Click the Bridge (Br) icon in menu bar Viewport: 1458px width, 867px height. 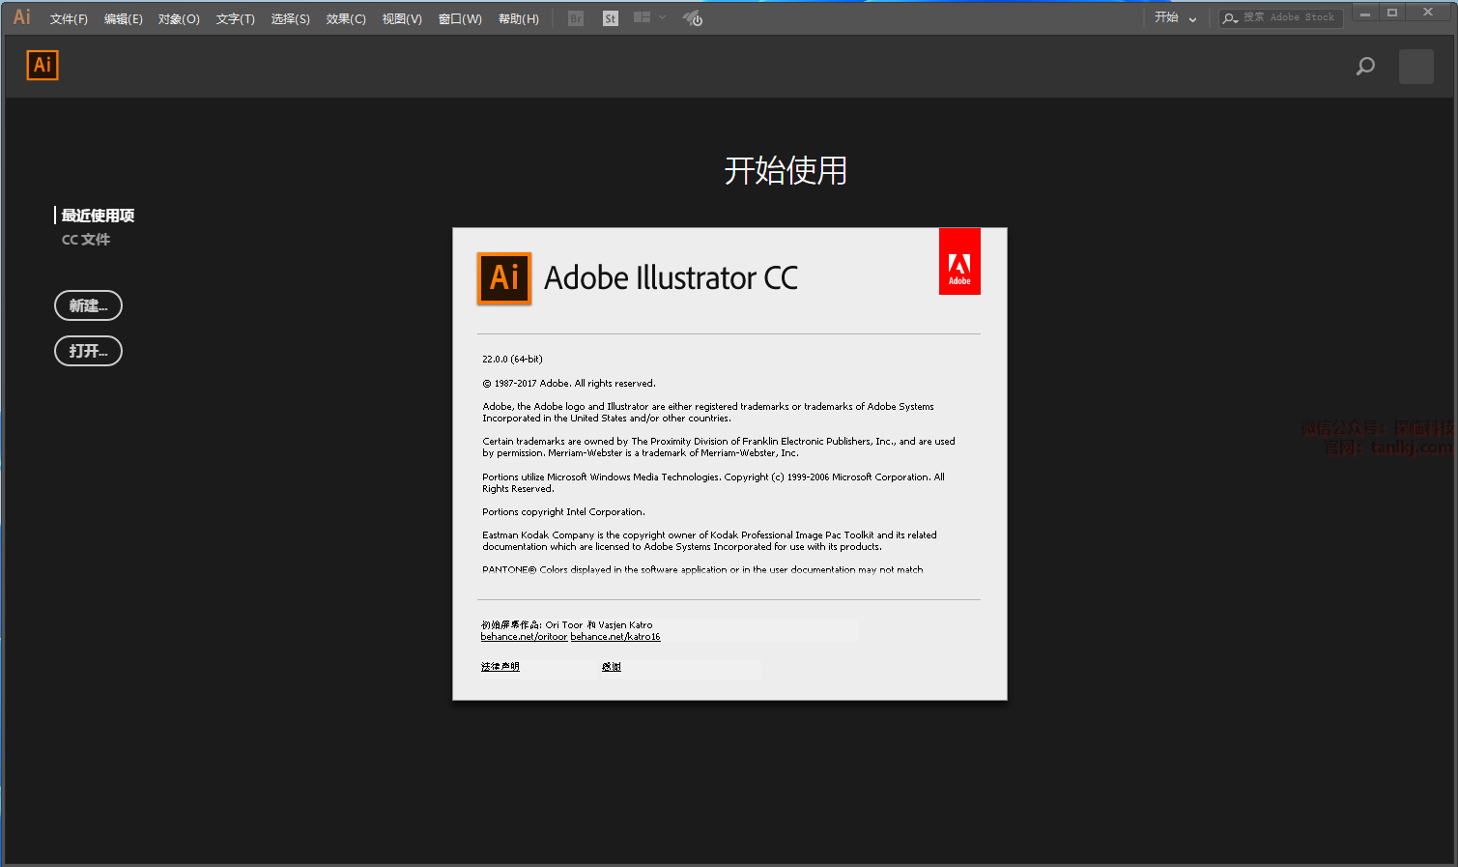point(576,18)
